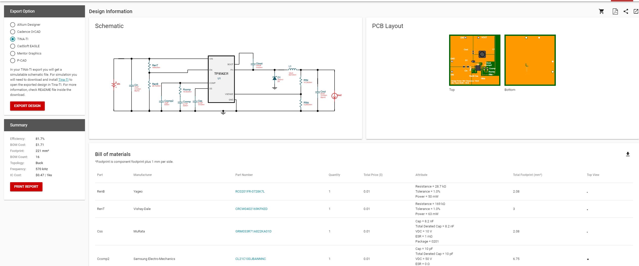Screen dimensions: 639x266
Task: View the Top PCB layout thumbnail
Action: coord(475,60)
